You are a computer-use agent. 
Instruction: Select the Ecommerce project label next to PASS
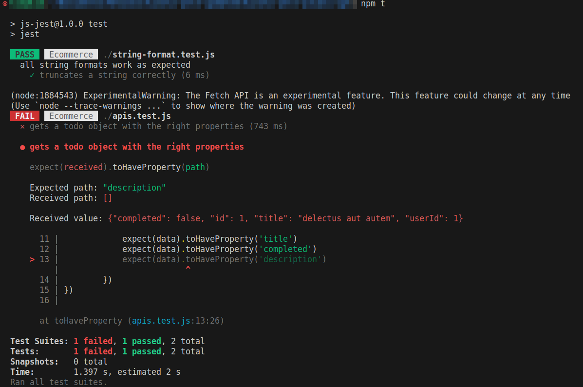click(x=71, y=54)
